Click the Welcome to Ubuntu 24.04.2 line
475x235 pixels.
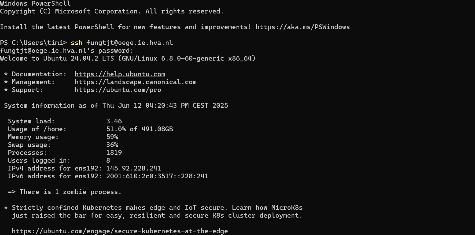pos(128,59)
